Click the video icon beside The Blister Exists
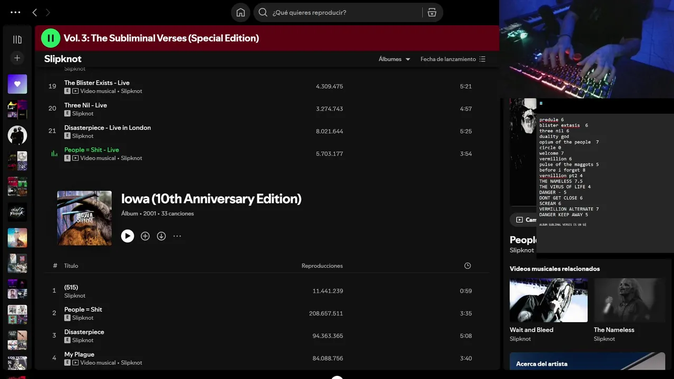This screenshot has height=379, width=674. [x=75, y=91]
